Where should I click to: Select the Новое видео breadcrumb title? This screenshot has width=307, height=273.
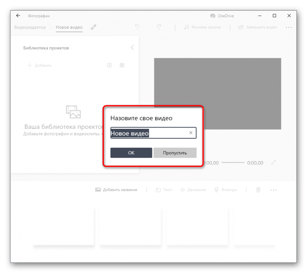point(69,27)
